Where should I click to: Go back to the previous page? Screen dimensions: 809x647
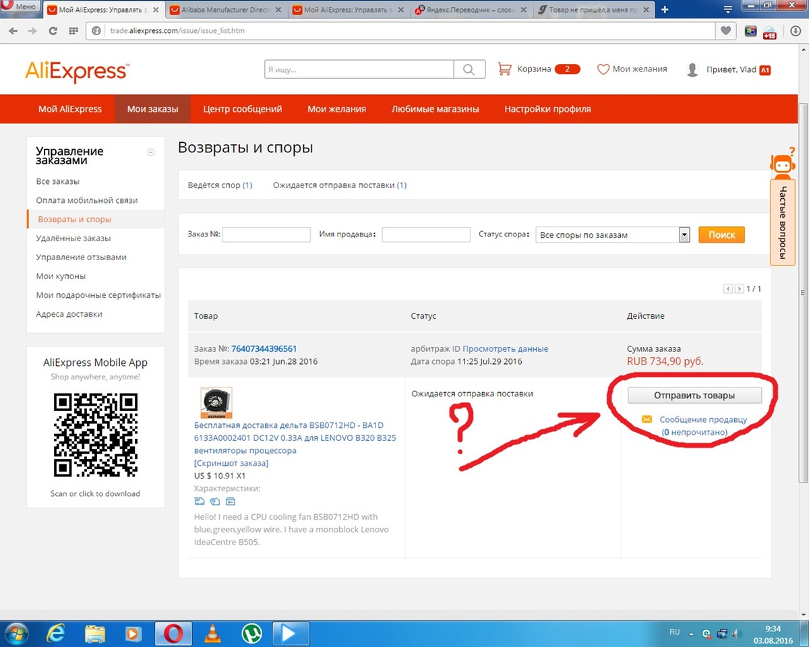[x=14, y=31]
